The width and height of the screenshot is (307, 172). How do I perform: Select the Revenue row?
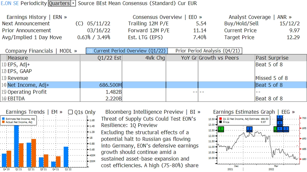coord(153,78)
